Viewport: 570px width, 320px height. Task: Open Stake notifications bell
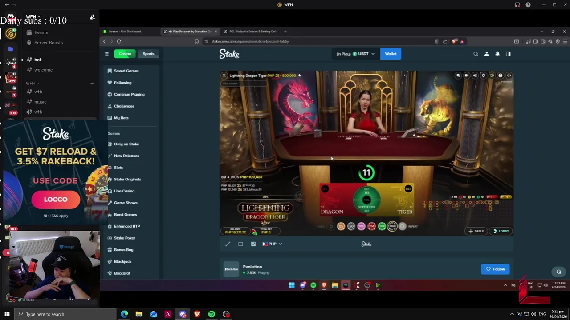pyautogui.click(x=497, y=54)
